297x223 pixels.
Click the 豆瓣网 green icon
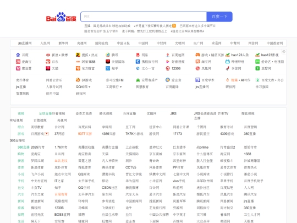[x=257, y=68]
